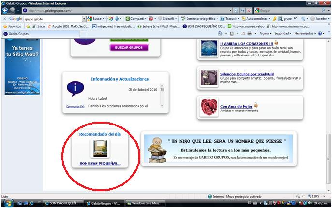Screen dimensions: 332x208
Task: Open the Arriba Los Corazones group thumbnail
Action: (207, 49)
